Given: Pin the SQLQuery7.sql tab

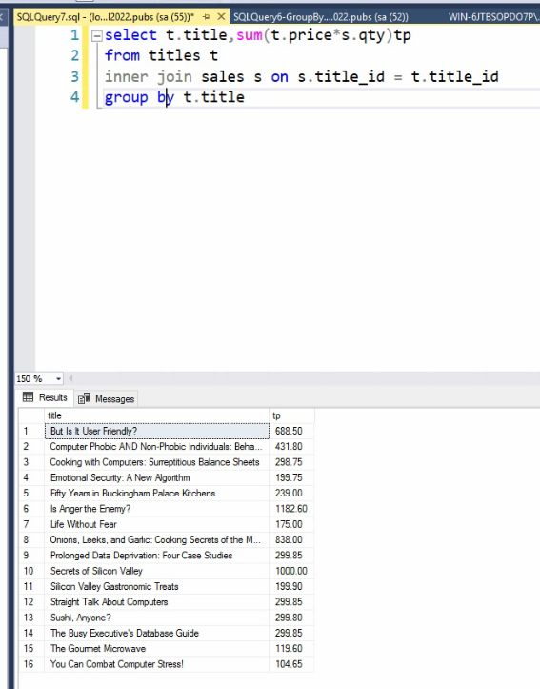Looking at the screenshot, I should coord(207,17).
